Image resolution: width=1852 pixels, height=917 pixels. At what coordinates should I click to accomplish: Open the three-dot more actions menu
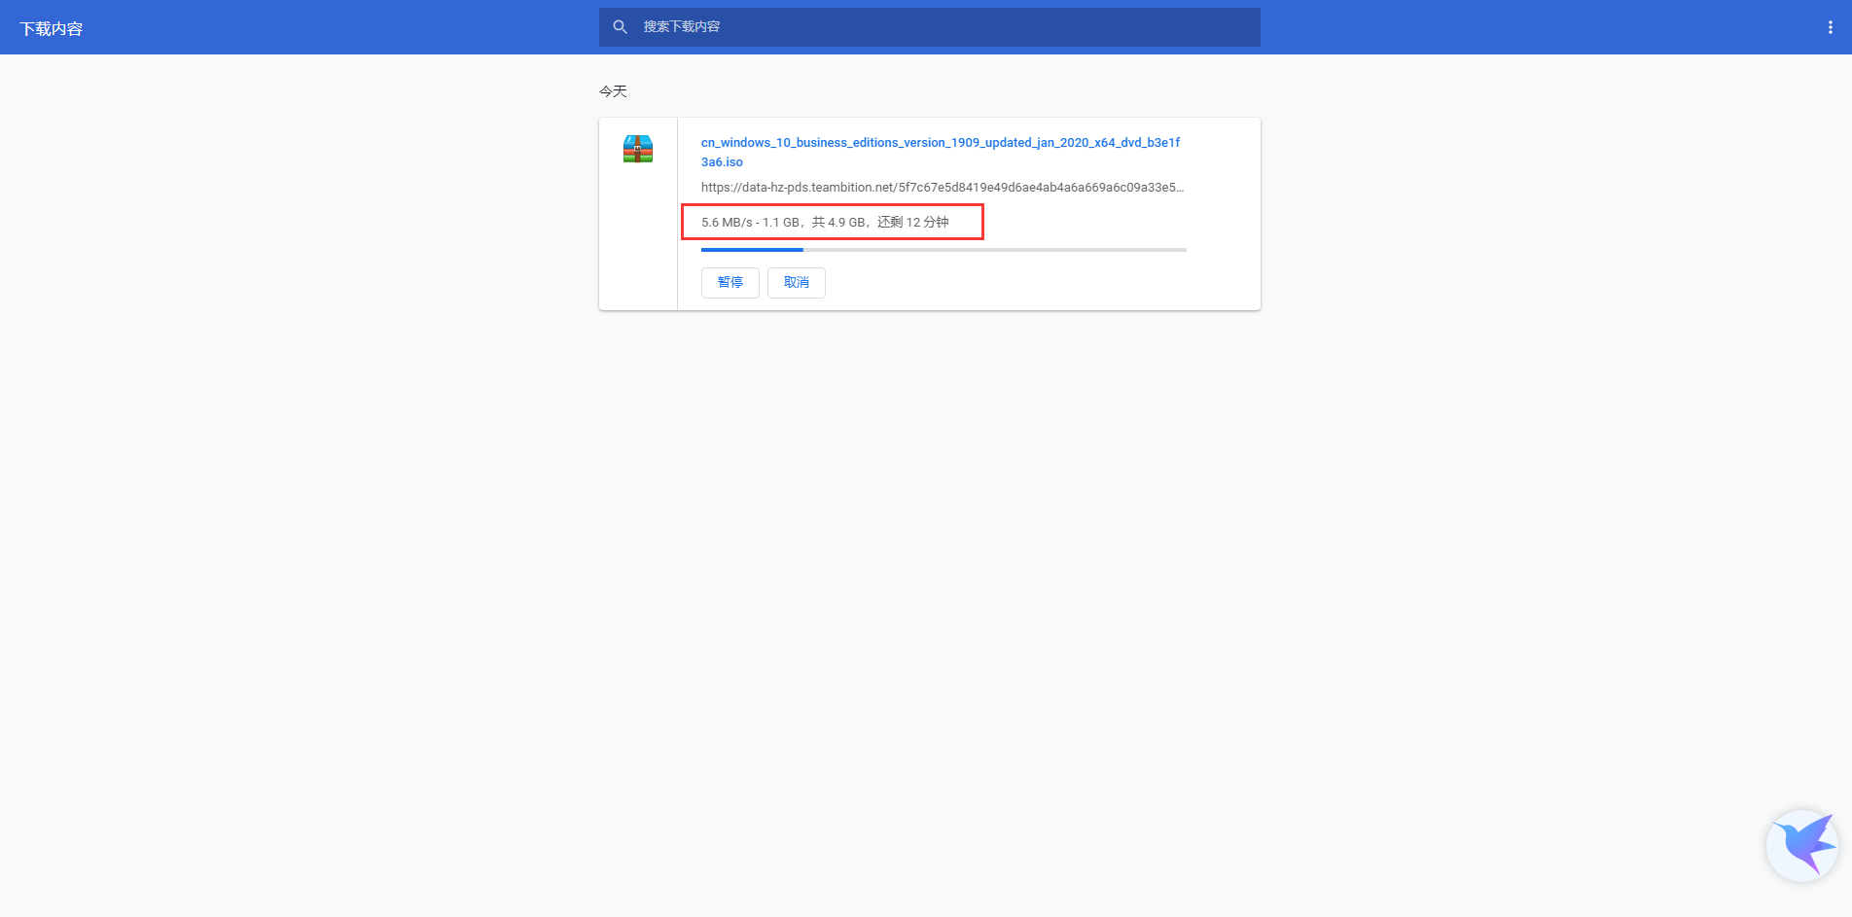coord(1830,27)
